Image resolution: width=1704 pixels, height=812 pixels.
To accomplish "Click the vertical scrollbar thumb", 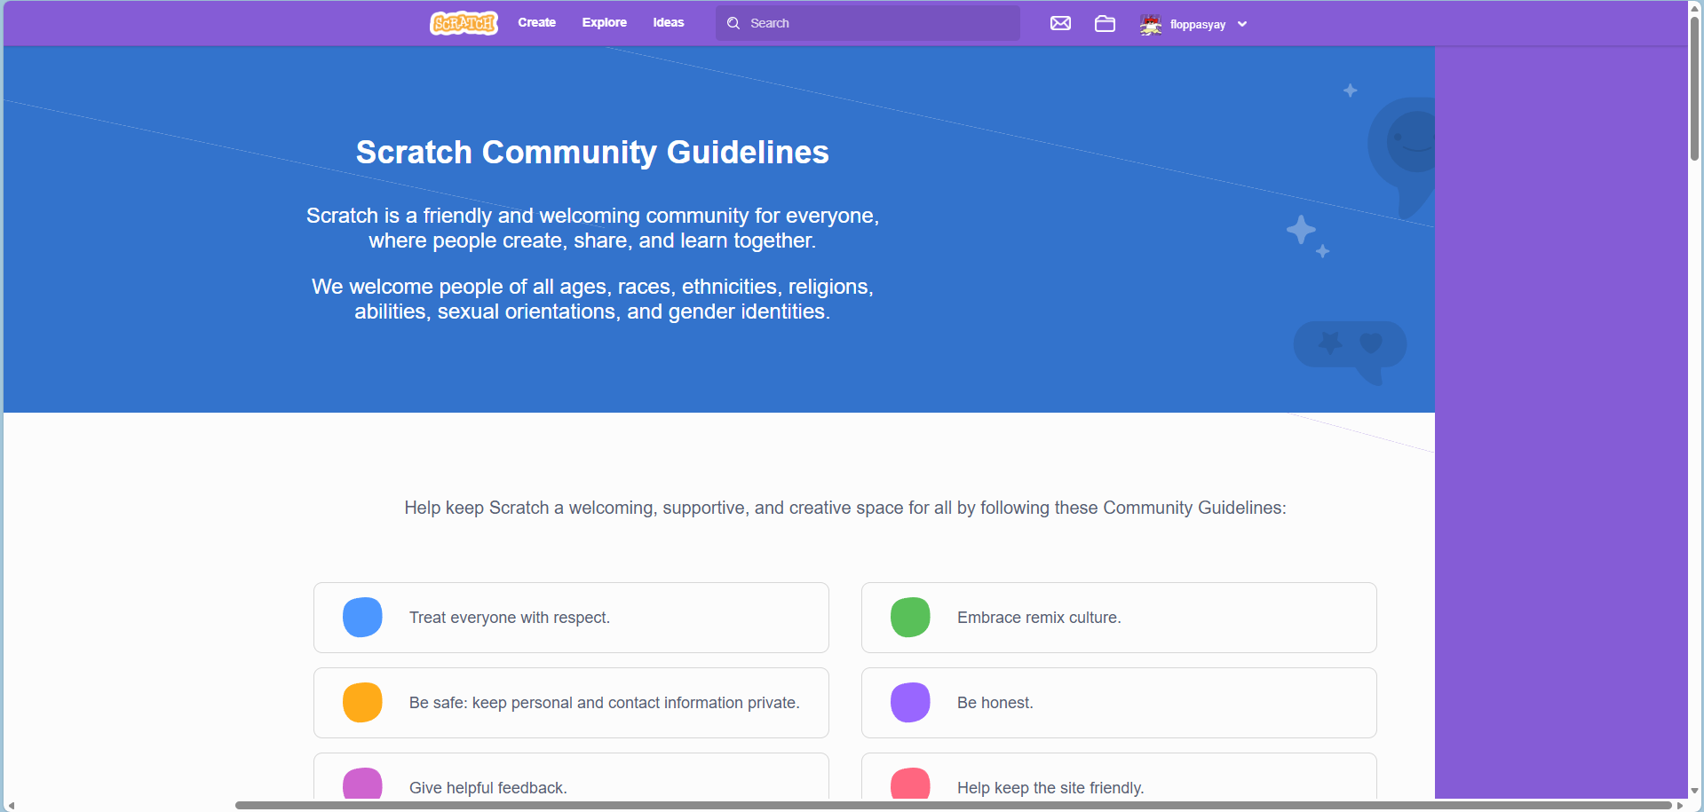I will (x=1694, y=87).
